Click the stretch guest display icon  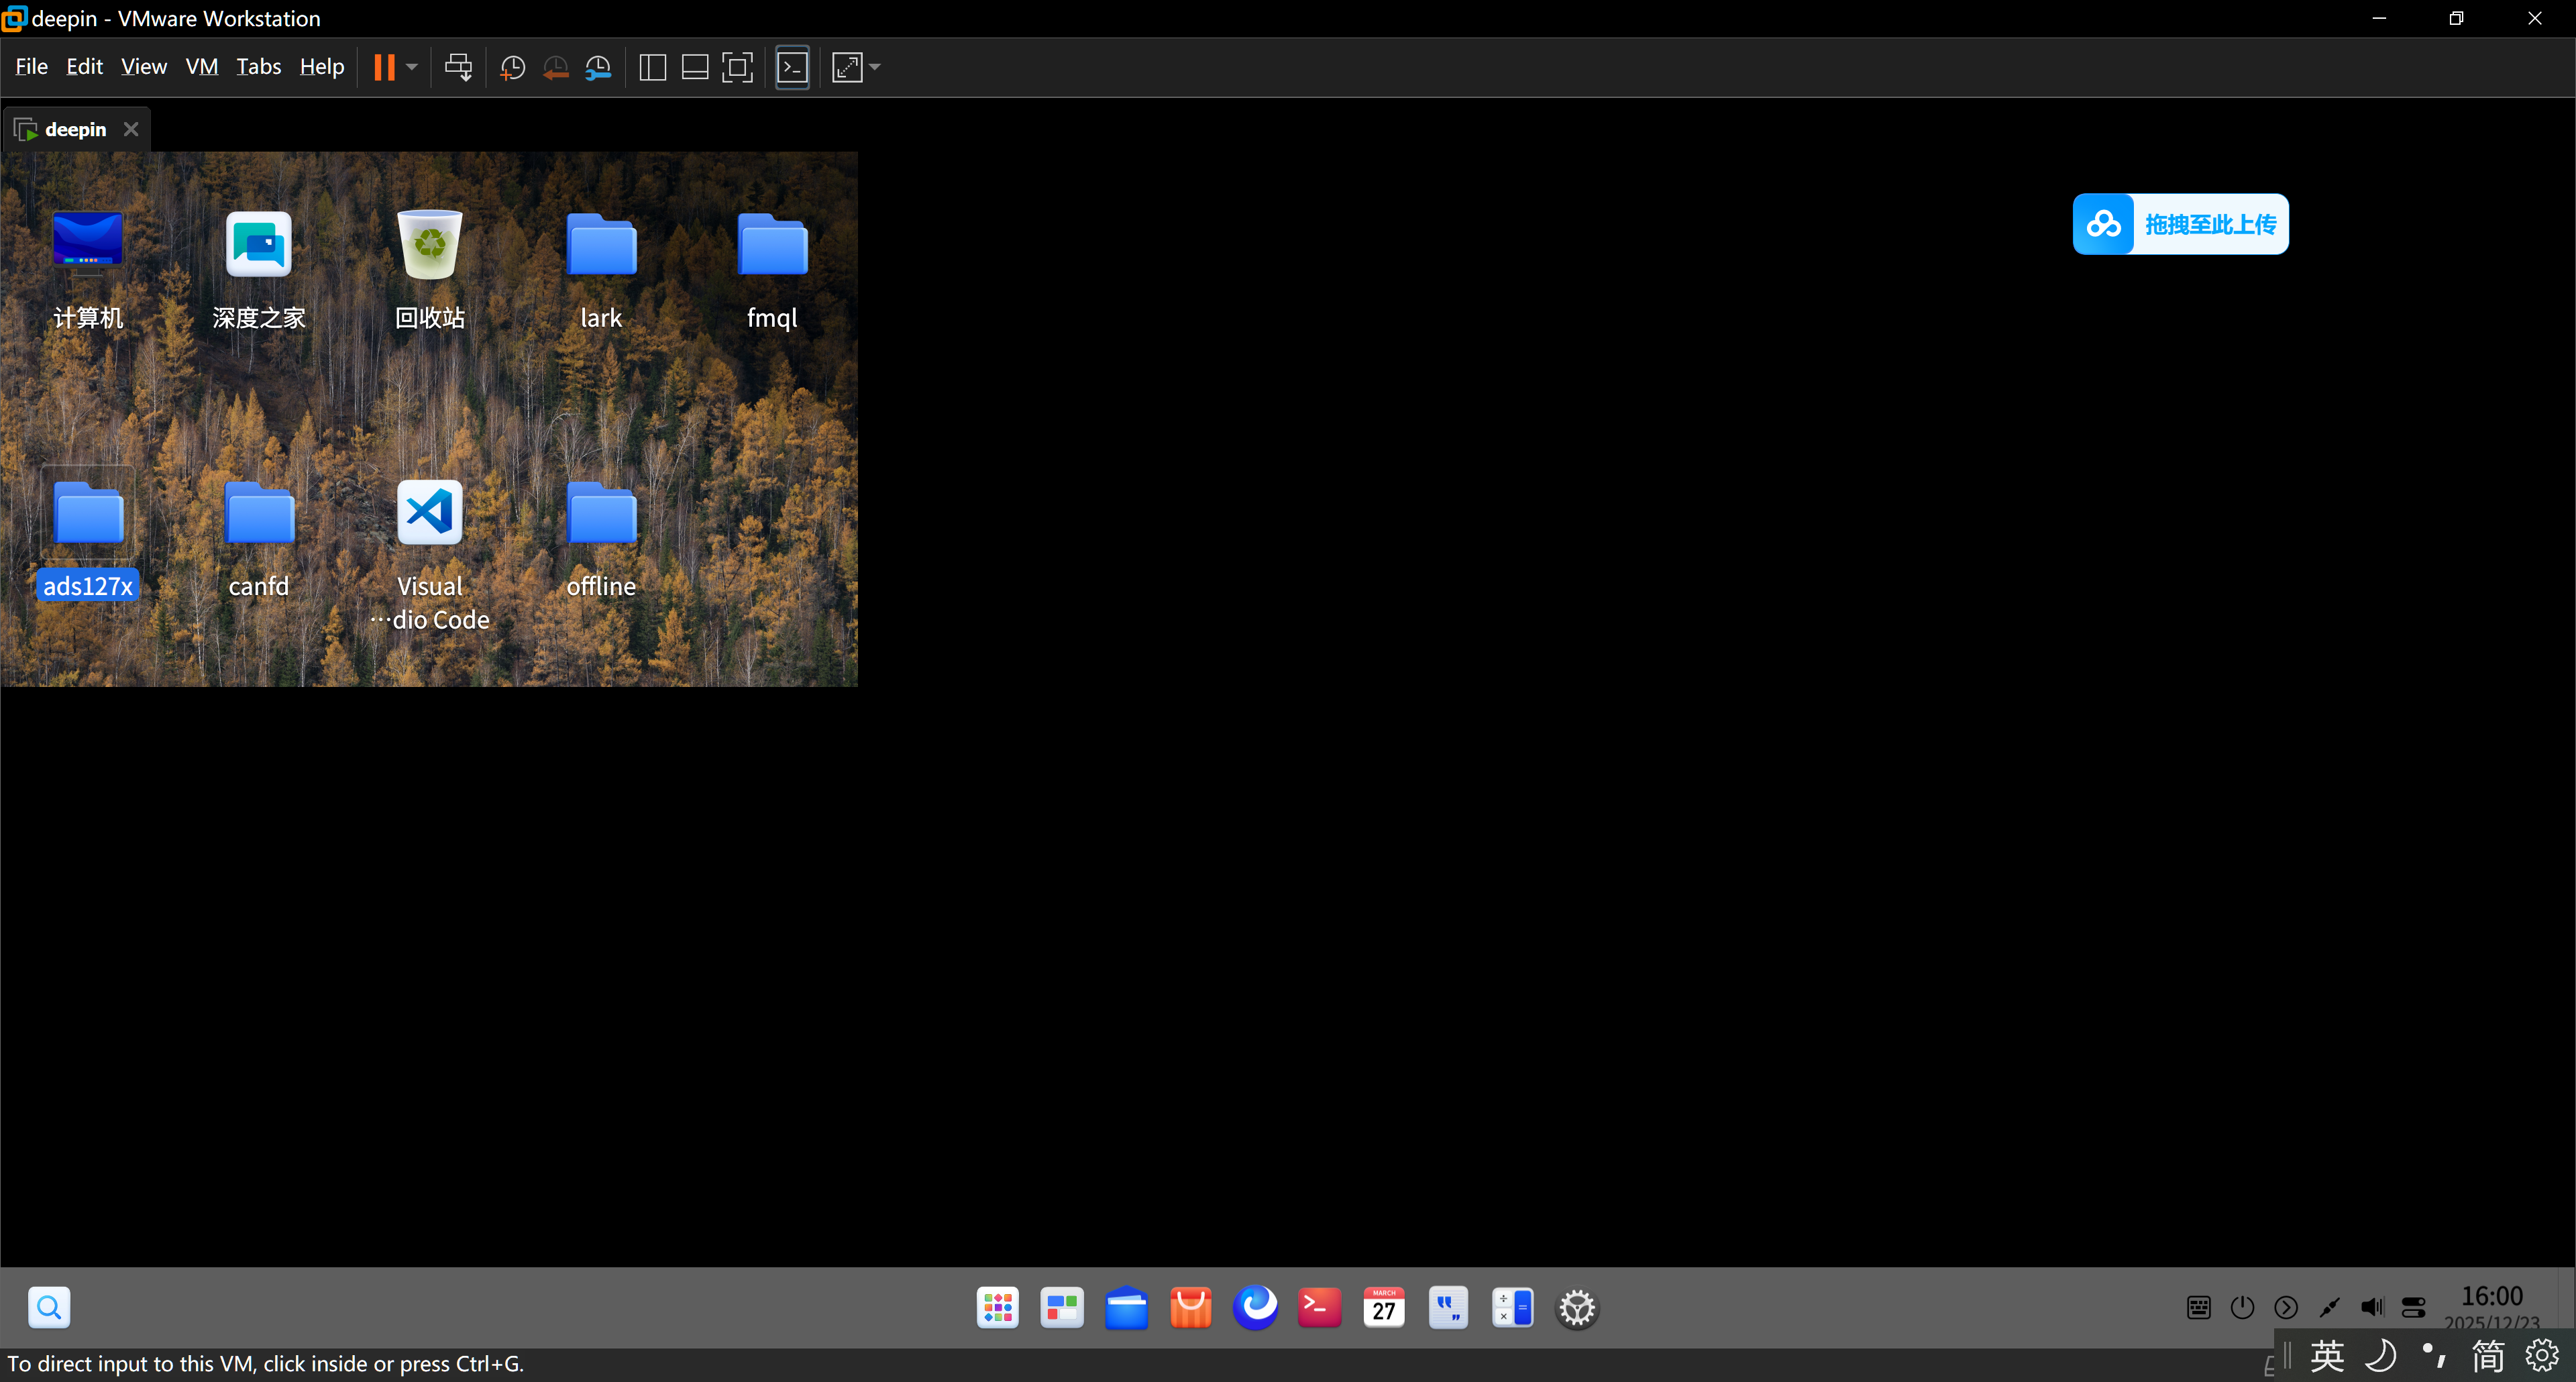(847, 67)
